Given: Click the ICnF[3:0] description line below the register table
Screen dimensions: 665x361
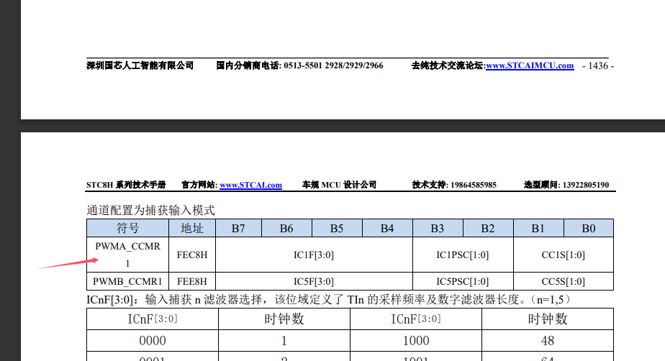Looking at the screenshot, I should pos(329,300).
